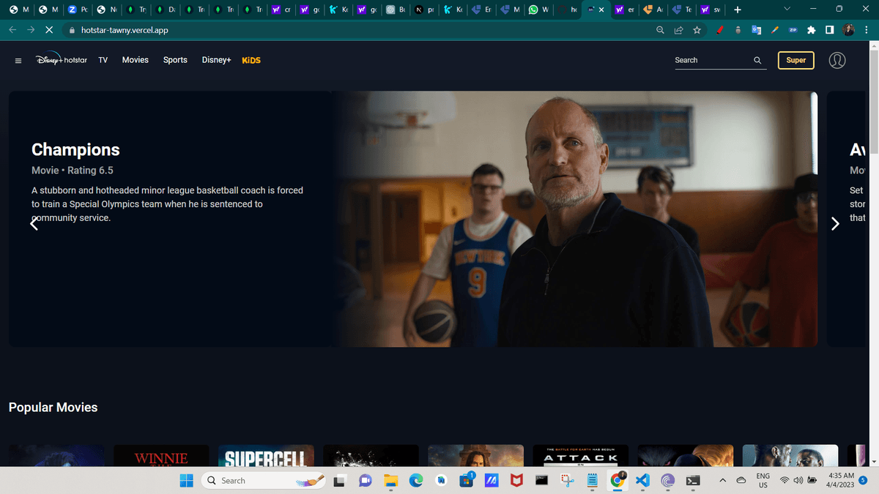
Task: Open the Sports menu item
Action: (175, 60)
